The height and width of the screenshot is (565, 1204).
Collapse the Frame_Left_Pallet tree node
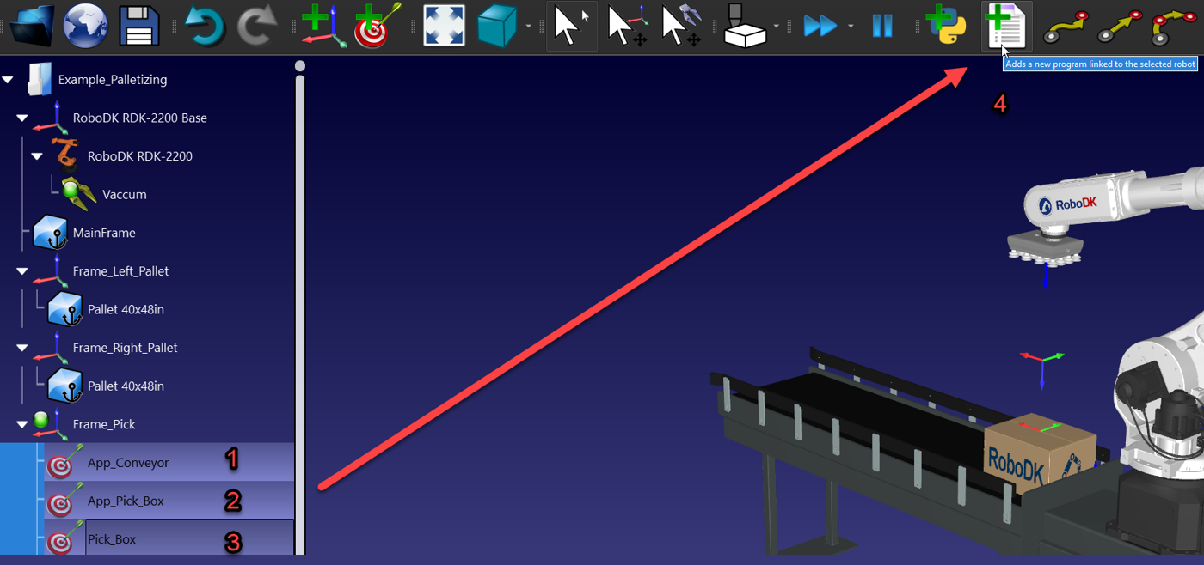pos(22,271)
